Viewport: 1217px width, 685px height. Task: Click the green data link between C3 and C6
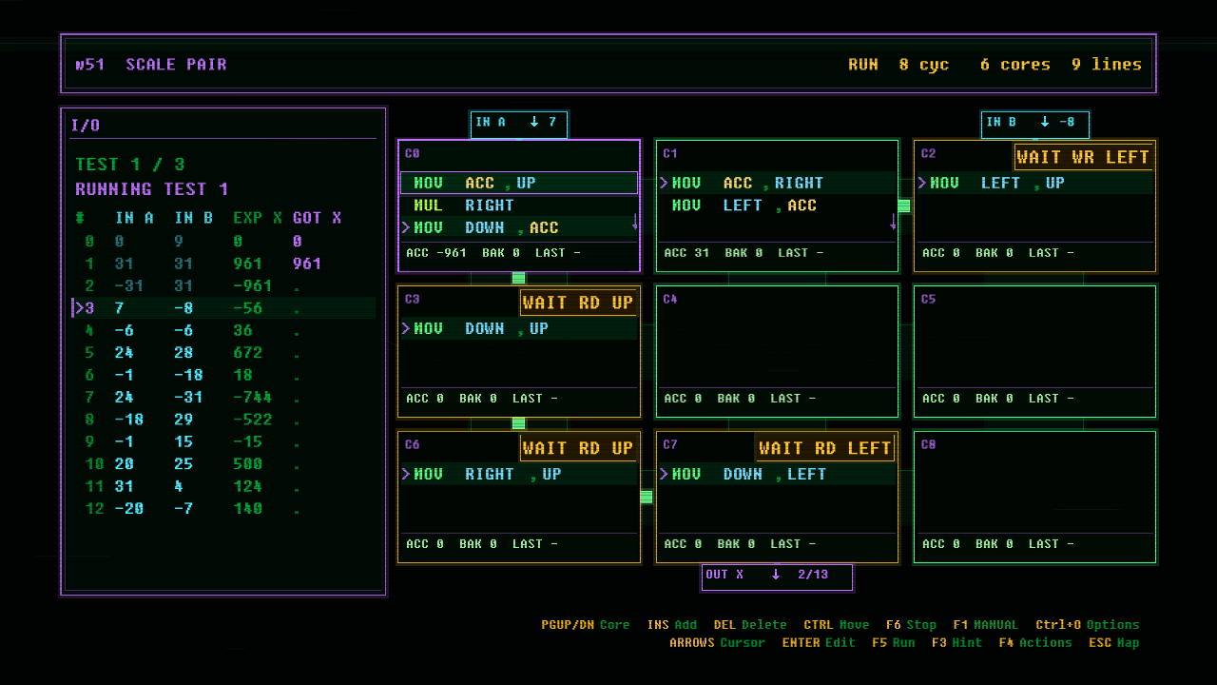coord(518,423)
